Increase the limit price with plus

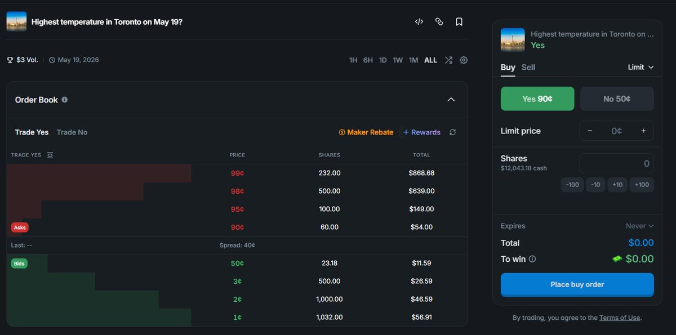coord(643,131)
